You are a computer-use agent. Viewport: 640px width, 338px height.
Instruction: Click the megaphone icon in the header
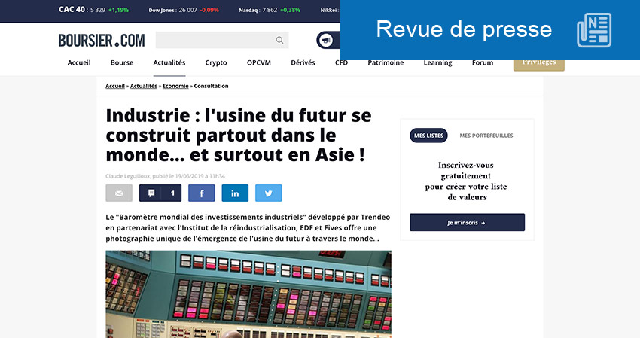(326, 41)
